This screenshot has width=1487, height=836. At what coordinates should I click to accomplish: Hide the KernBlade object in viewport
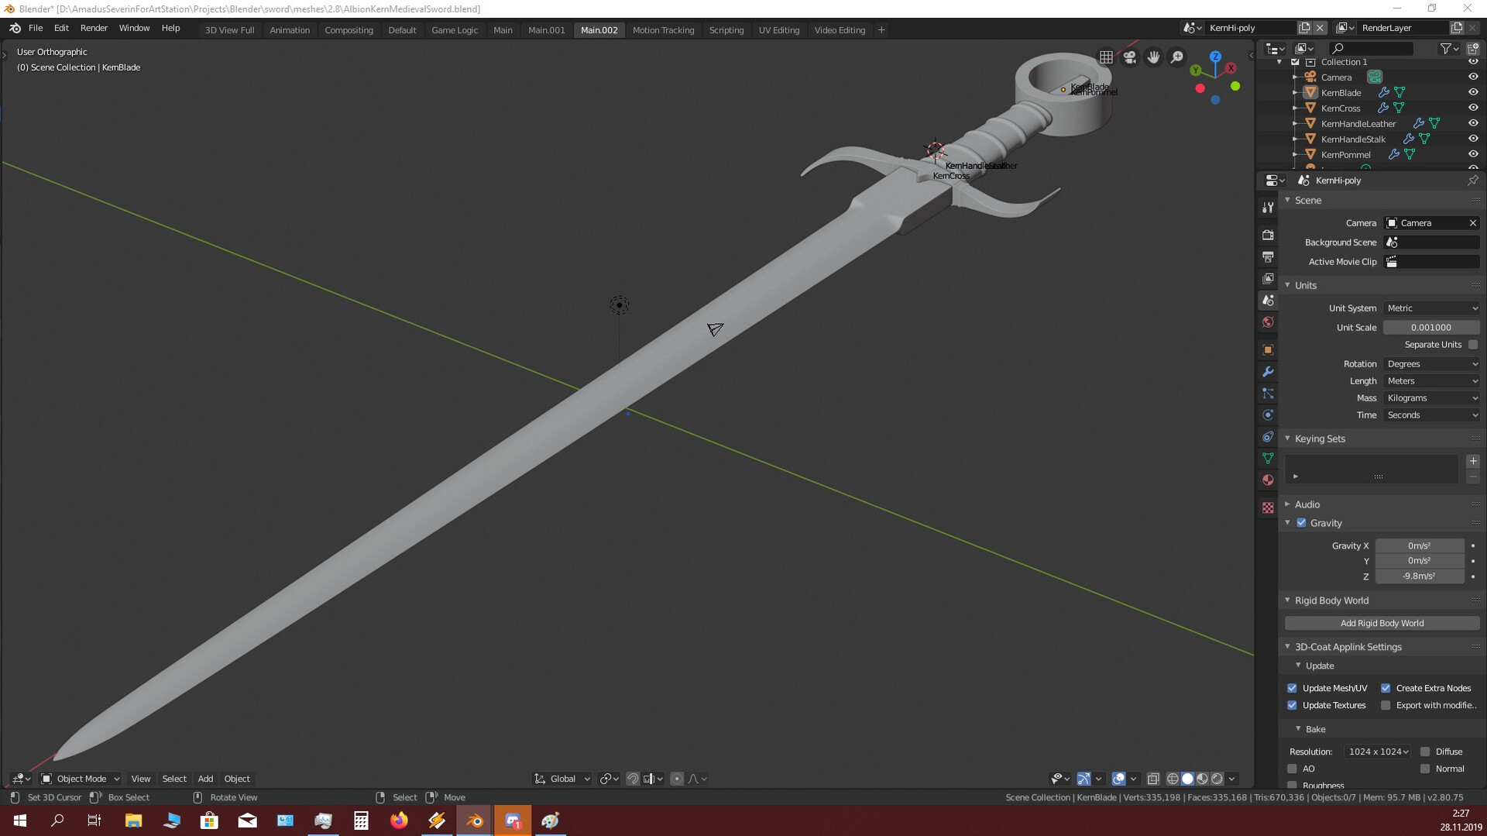tap(1472, 92)
